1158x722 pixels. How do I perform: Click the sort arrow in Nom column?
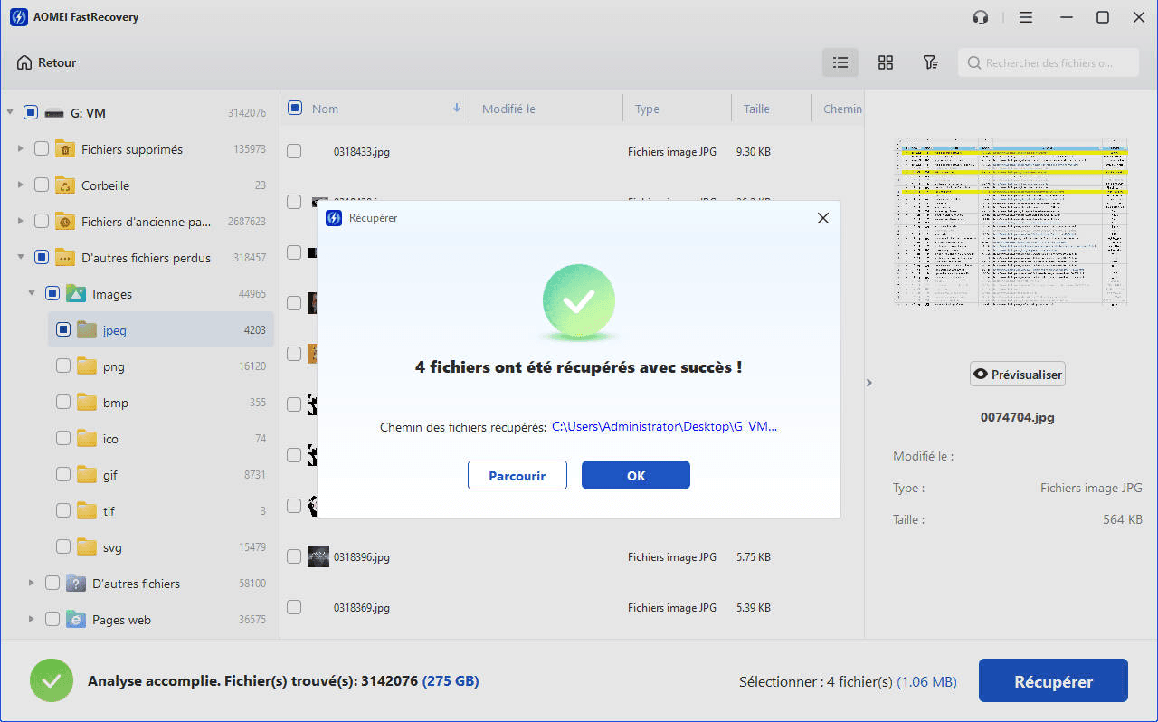tap(457, 109)
